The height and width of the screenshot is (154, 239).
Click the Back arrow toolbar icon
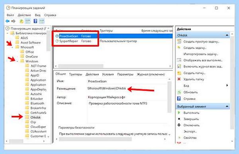click(x=7, y=21)
